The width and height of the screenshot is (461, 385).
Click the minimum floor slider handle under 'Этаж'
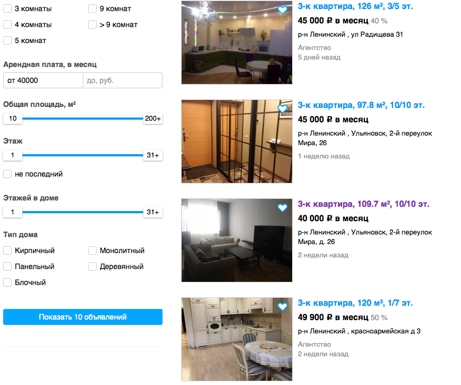(13, 155)
